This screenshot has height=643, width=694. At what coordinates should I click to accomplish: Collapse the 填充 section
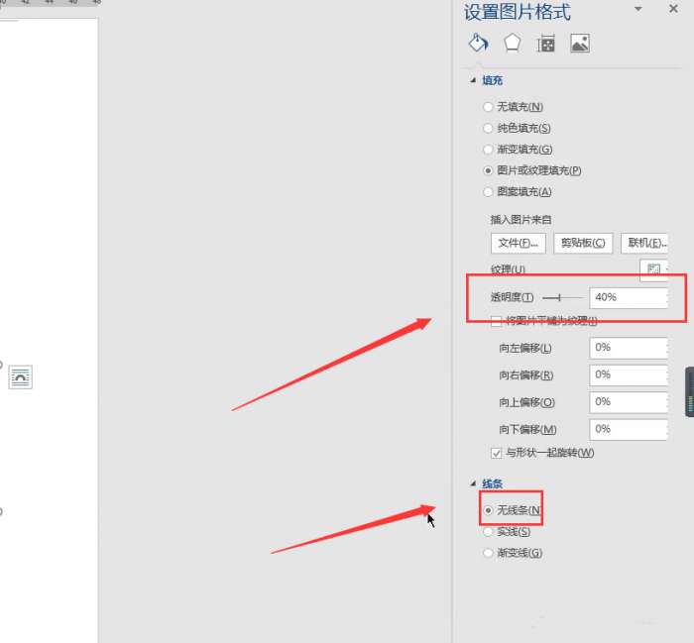tap(473, 80)
